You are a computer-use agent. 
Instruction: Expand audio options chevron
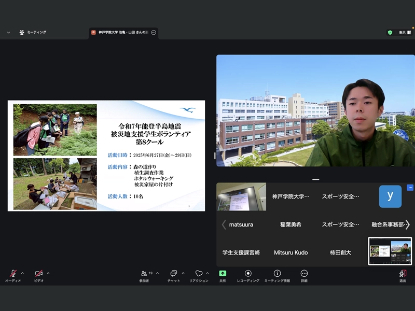22,273
